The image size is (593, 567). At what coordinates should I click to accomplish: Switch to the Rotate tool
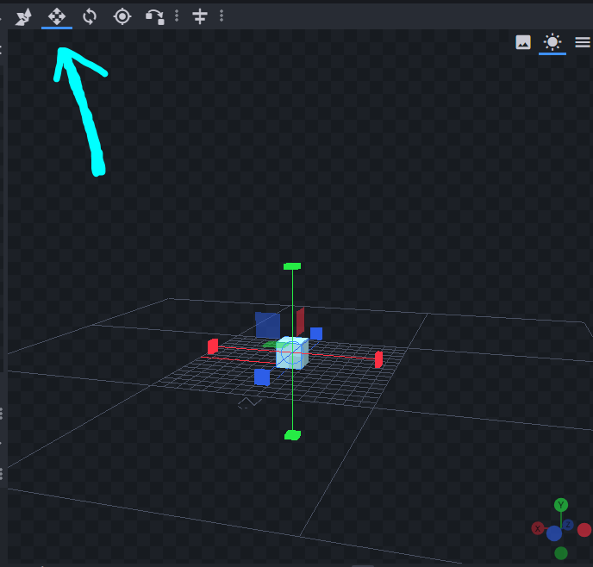pos(90,16)
